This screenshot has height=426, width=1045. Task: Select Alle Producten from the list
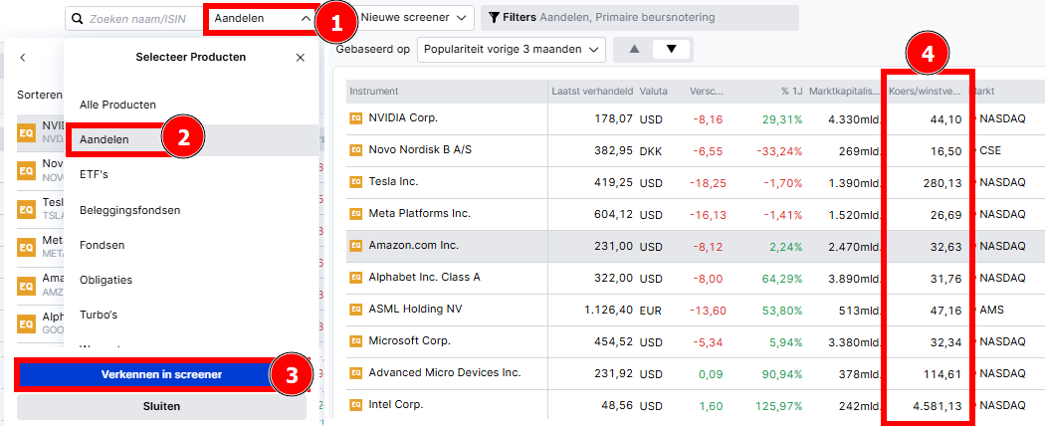[x=117, y=105]
